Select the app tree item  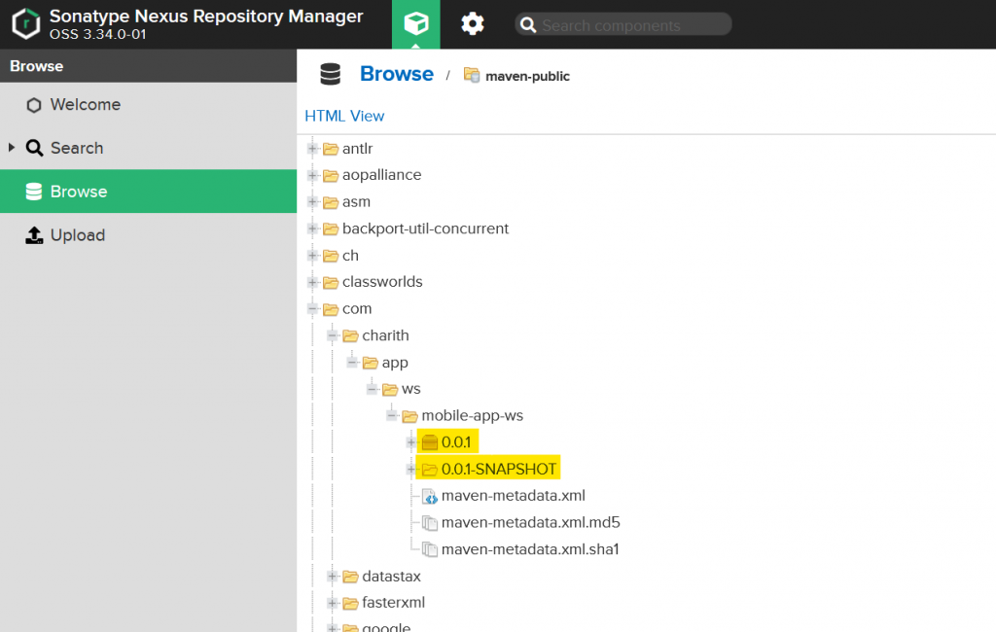coord(395,363)
